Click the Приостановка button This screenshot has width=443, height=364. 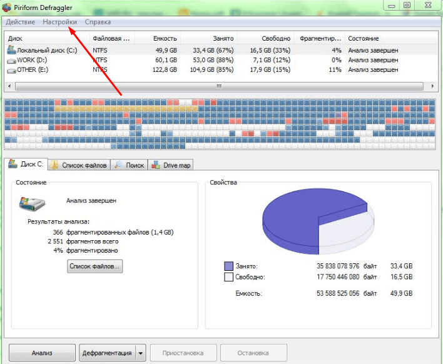(x=183, y=353)
